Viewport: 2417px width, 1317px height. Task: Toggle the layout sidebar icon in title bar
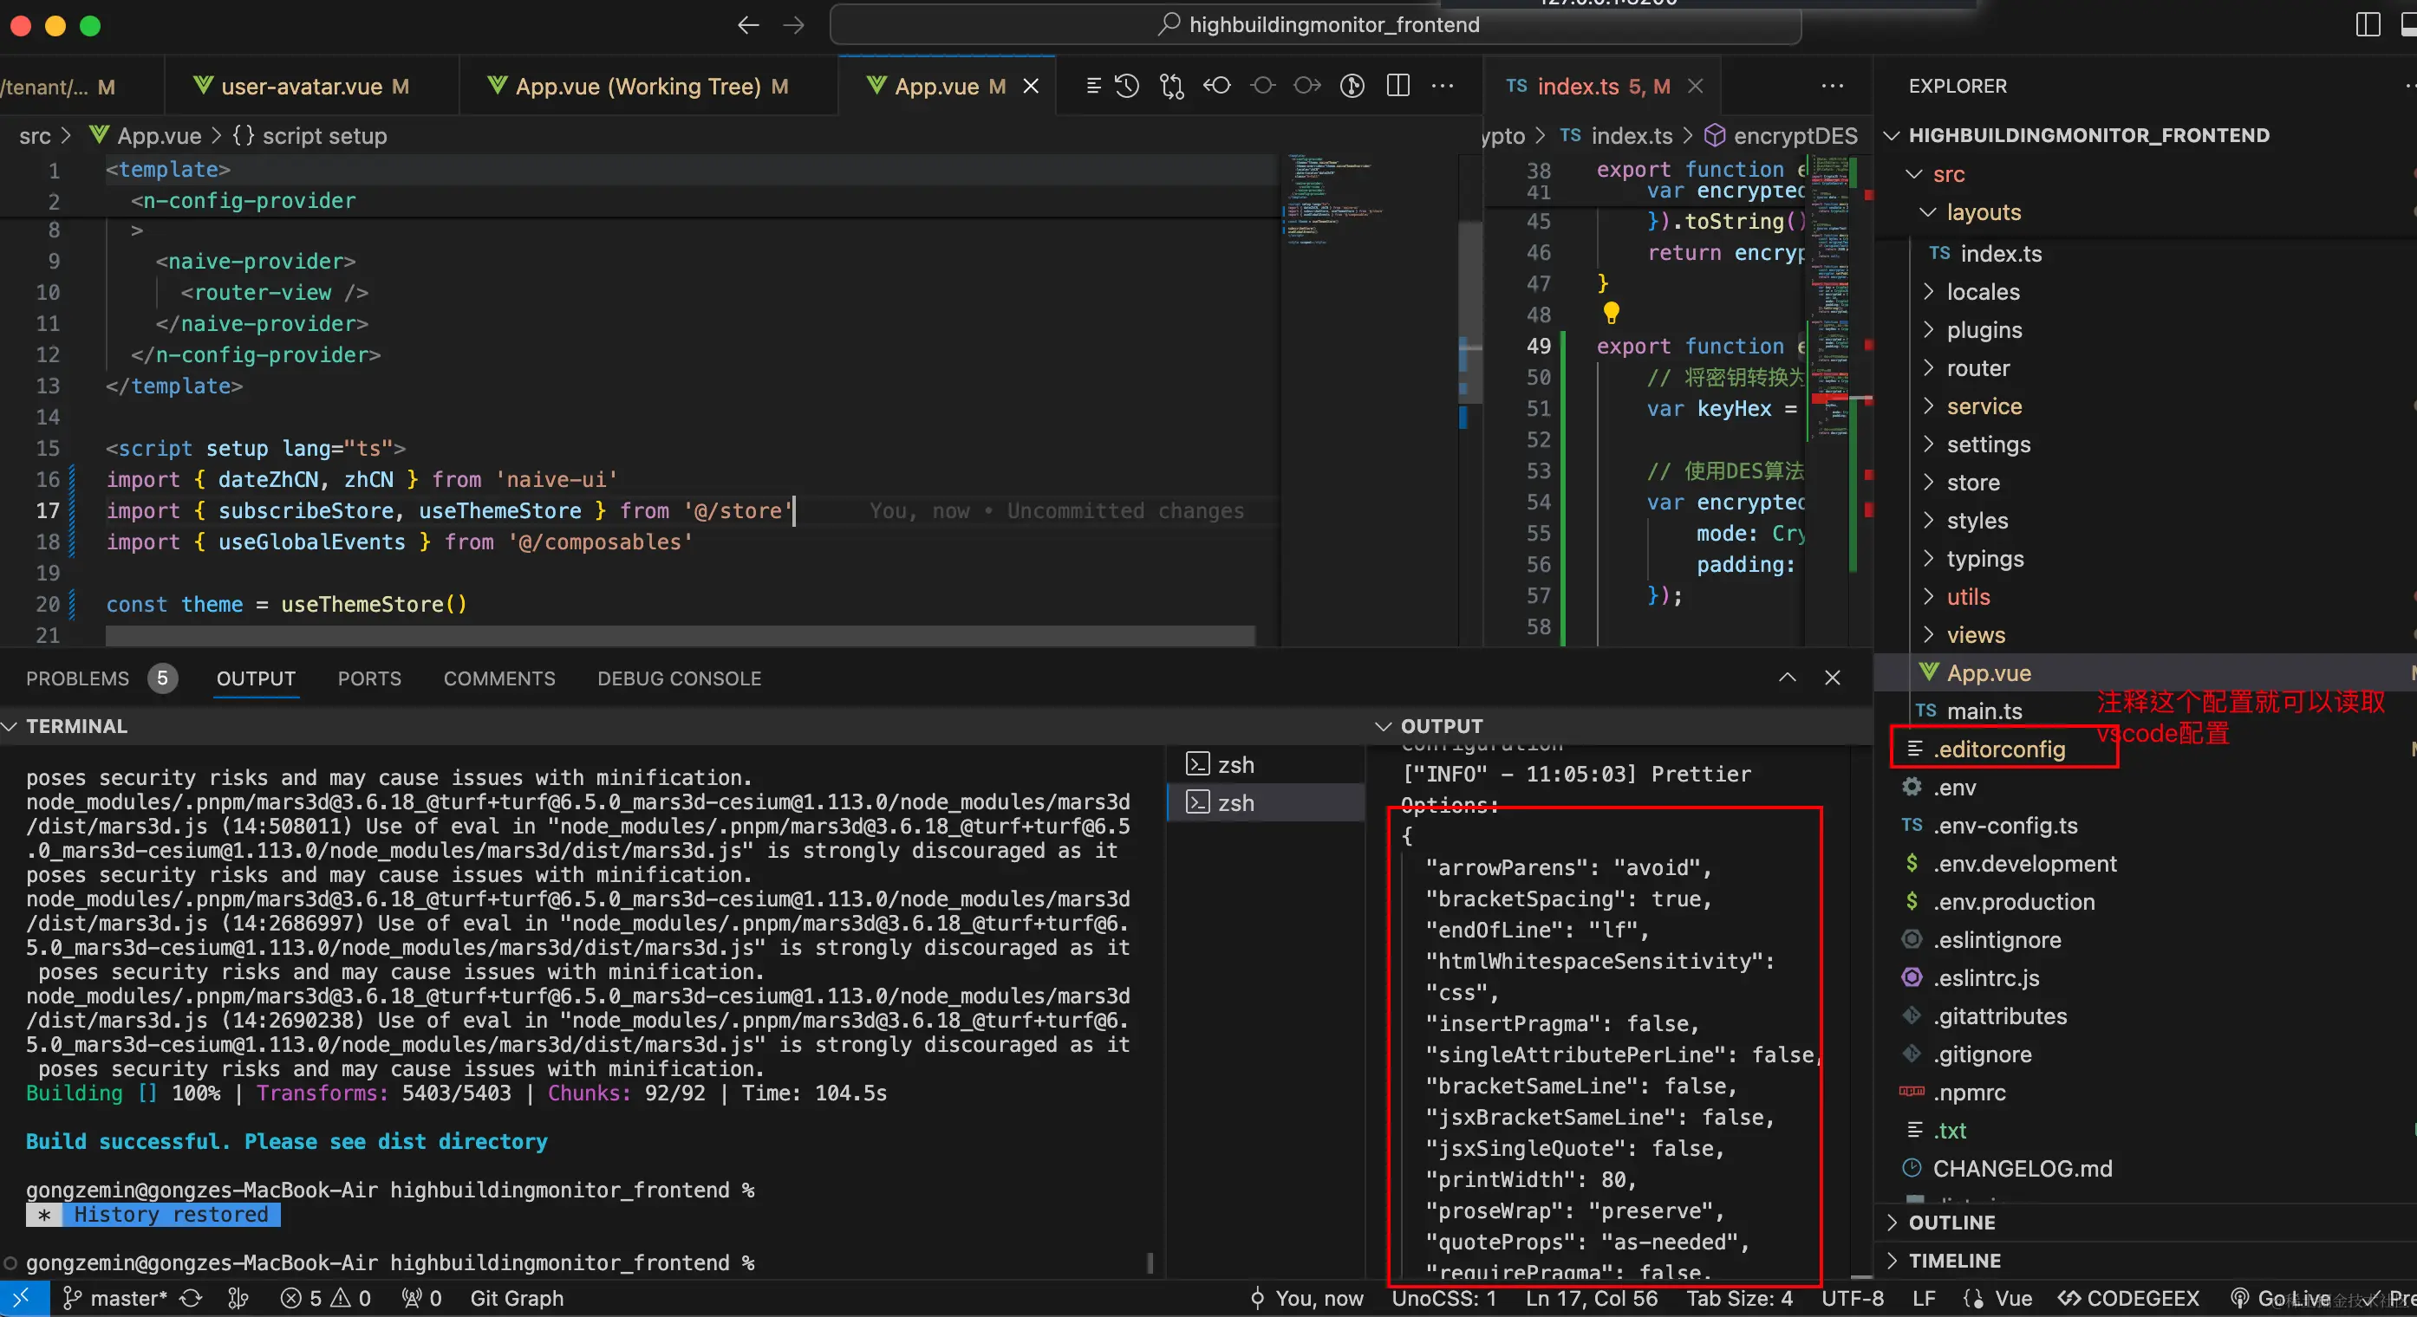[x=2368, y=25]
